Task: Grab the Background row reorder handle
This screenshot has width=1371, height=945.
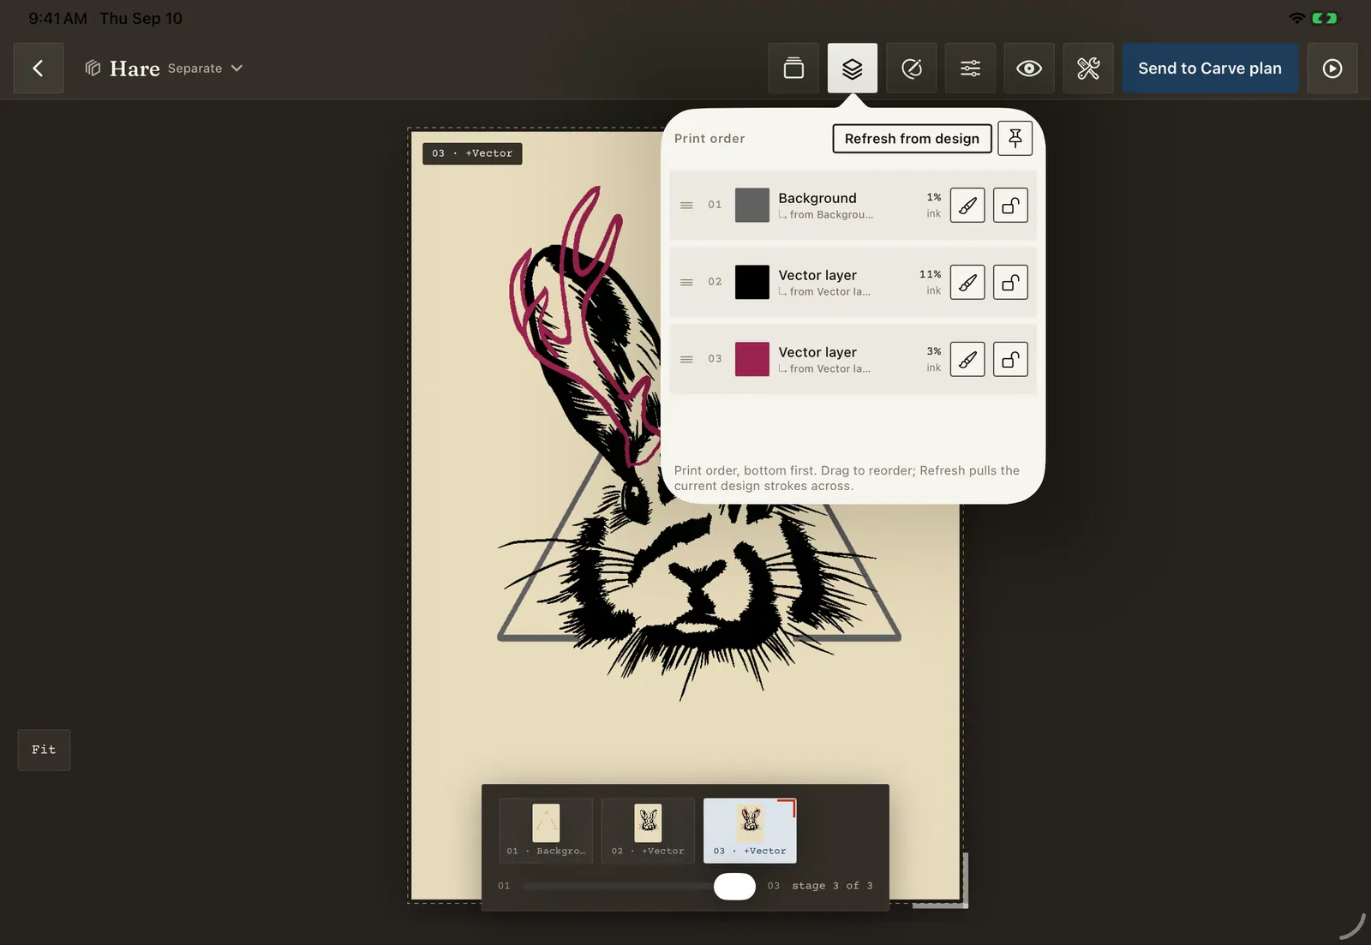Action: coord(686,206)
